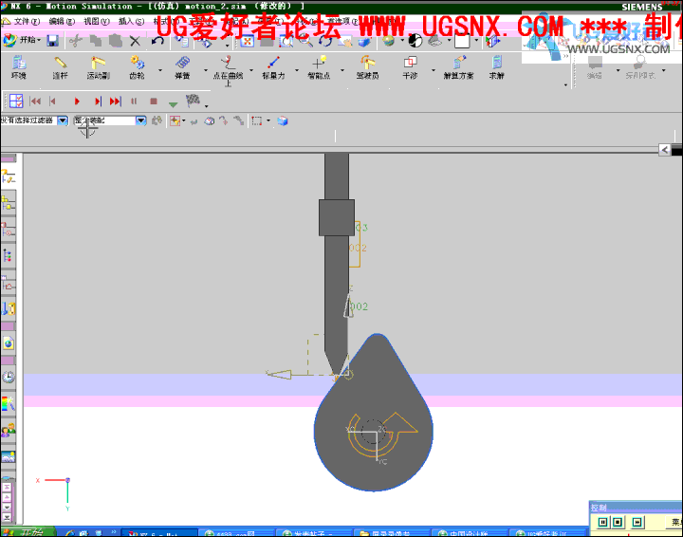
Task: Open the landscape picture sidebar icon
Action: 9,457
